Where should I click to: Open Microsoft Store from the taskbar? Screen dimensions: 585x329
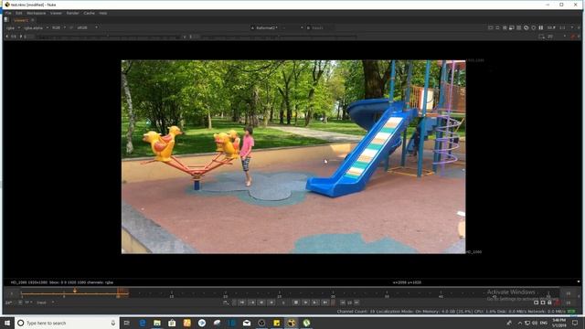coord(172,323)
